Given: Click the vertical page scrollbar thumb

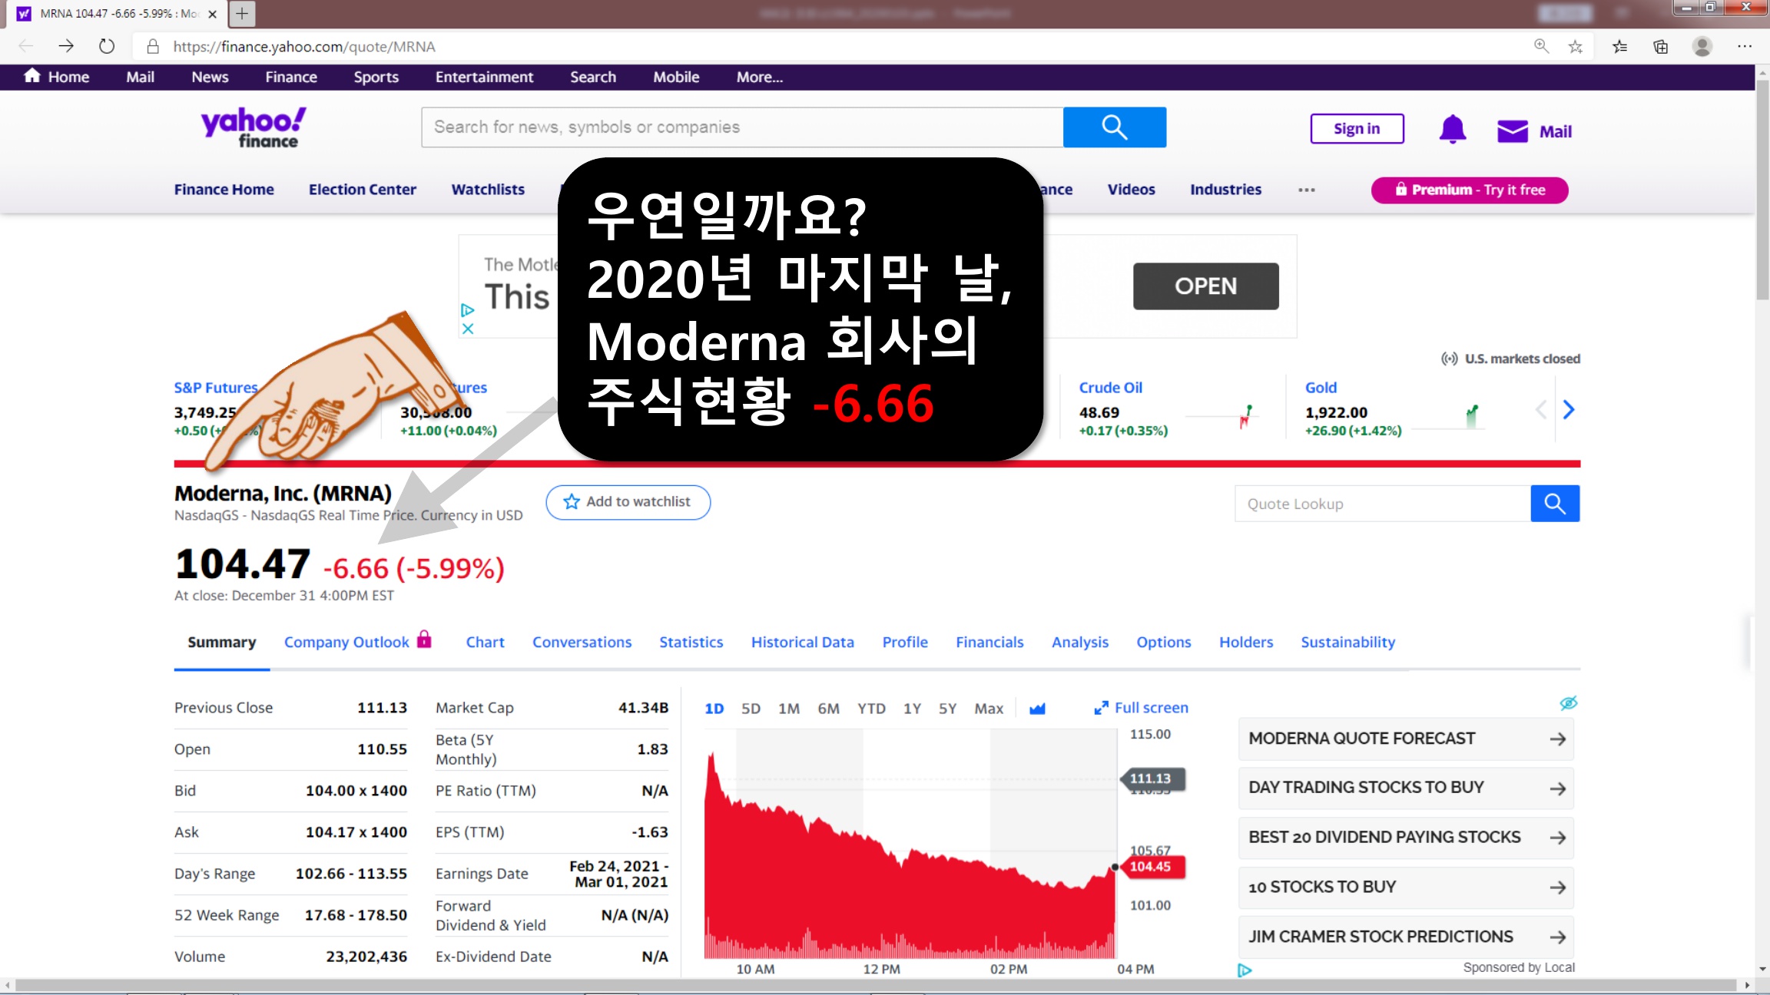Looking at the screenshot, I should [x=1762, y=188].
